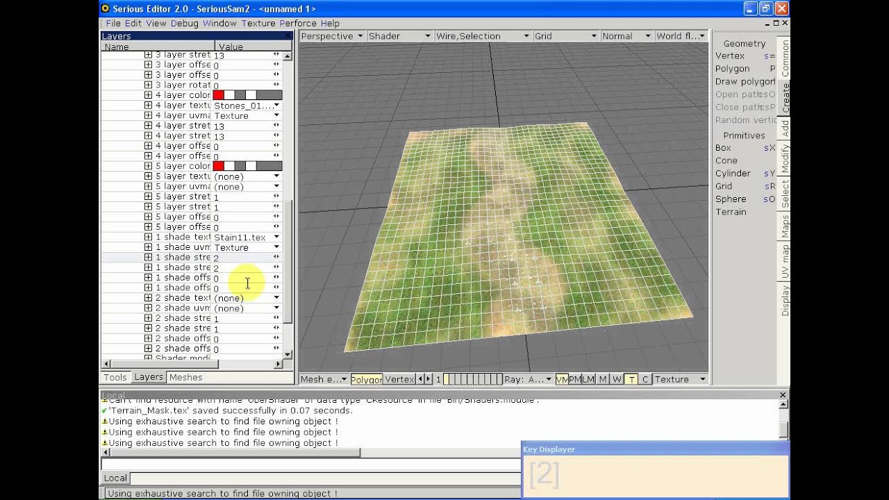Viewport: 889px width, 500px height.
Task: Click the Layers list scroll-right arrow
Action: click(x=278, y=364)
